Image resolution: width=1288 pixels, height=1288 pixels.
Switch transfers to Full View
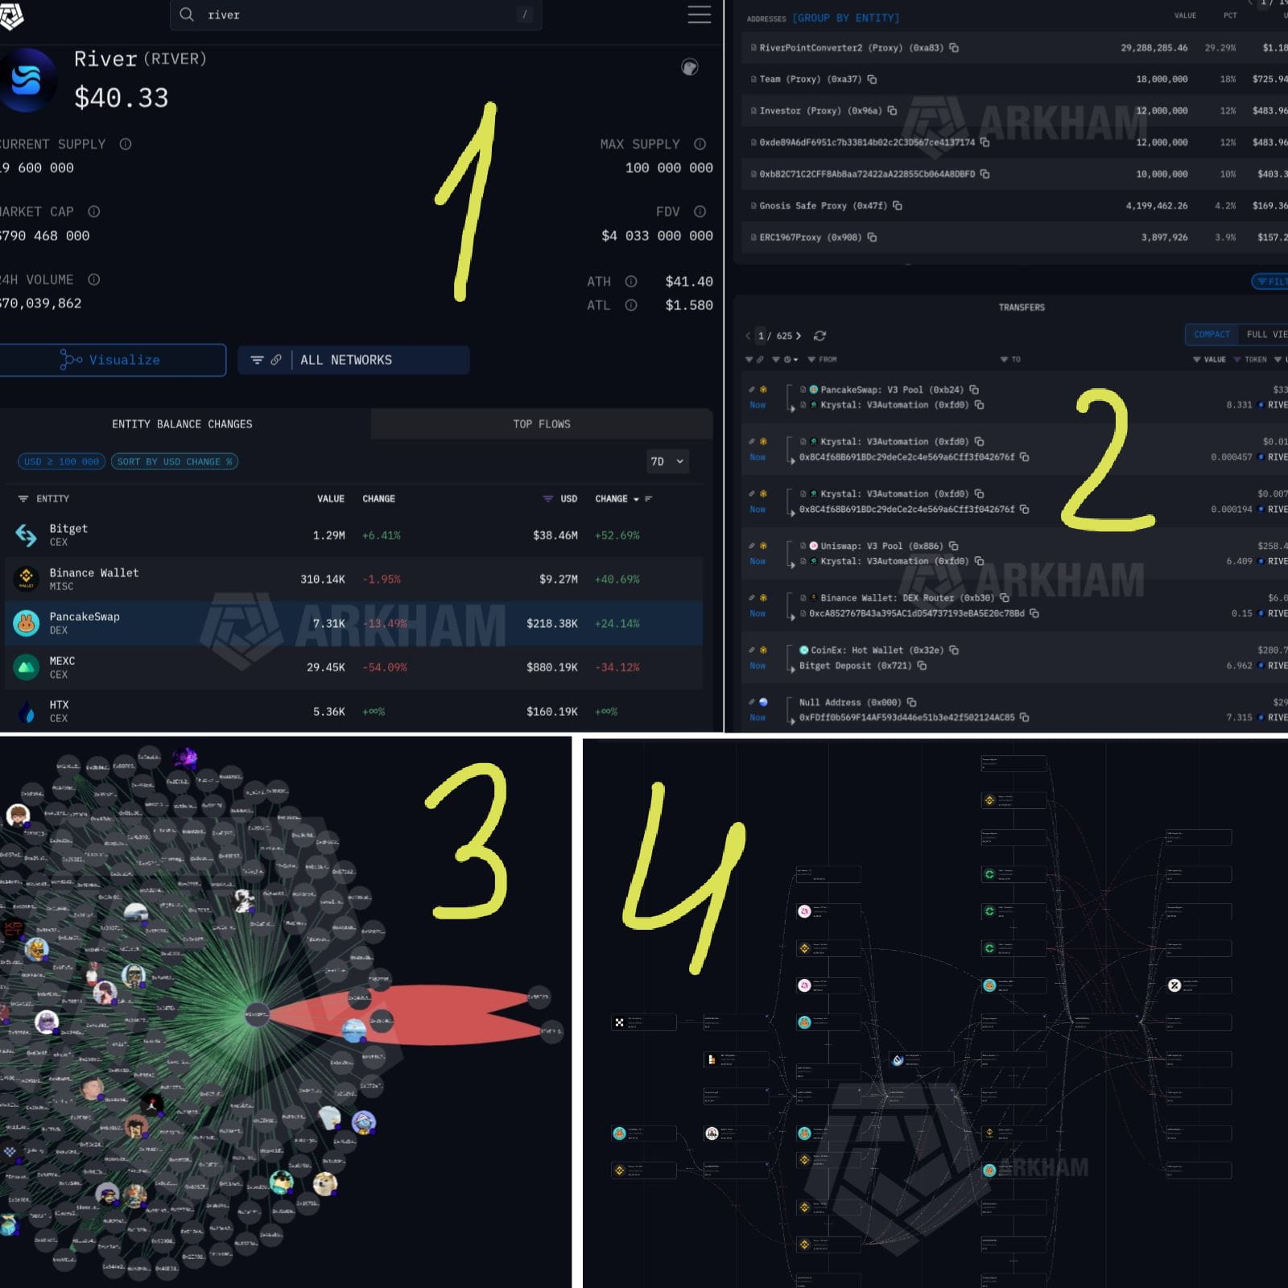(1266, 334)
